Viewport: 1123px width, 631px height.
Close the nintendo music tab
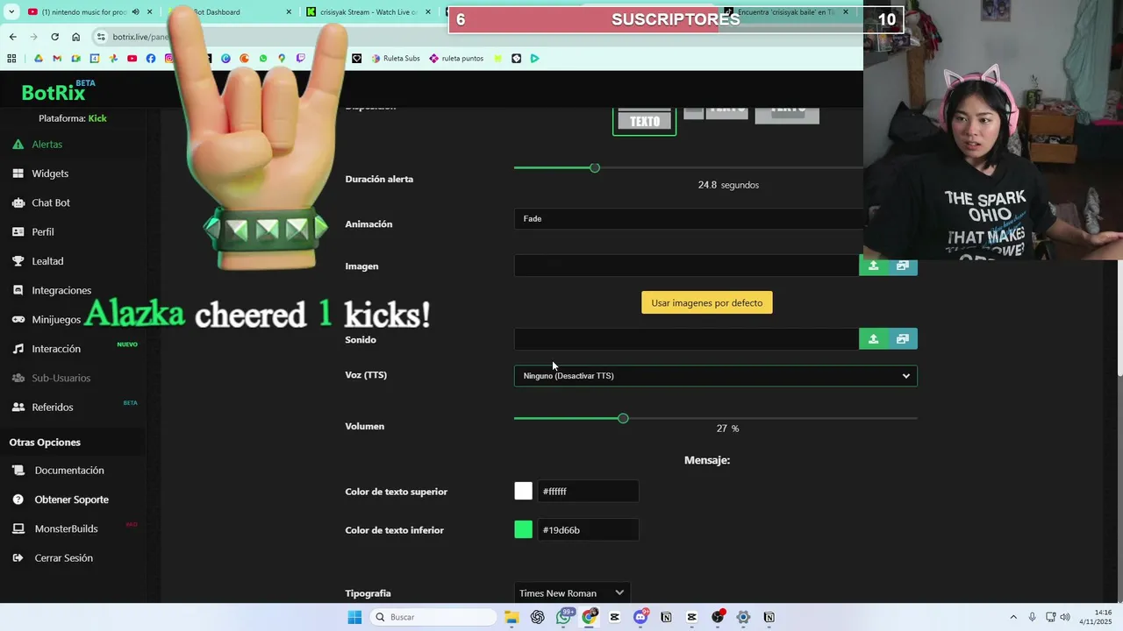click(150, 12)
